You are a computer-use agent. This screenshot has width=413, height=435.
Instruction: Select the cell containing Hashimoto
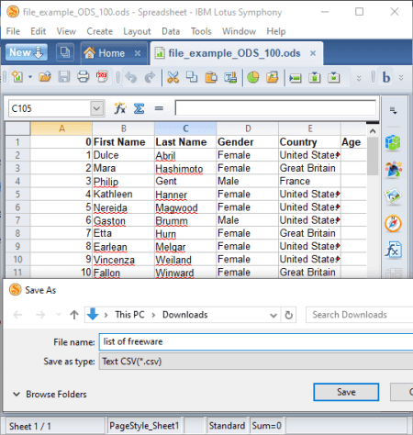coord(185,168)
